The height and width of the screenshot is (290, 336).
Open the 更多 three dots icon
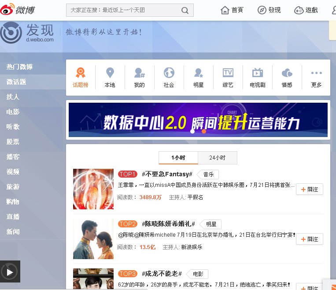click(x=316, y=73)
